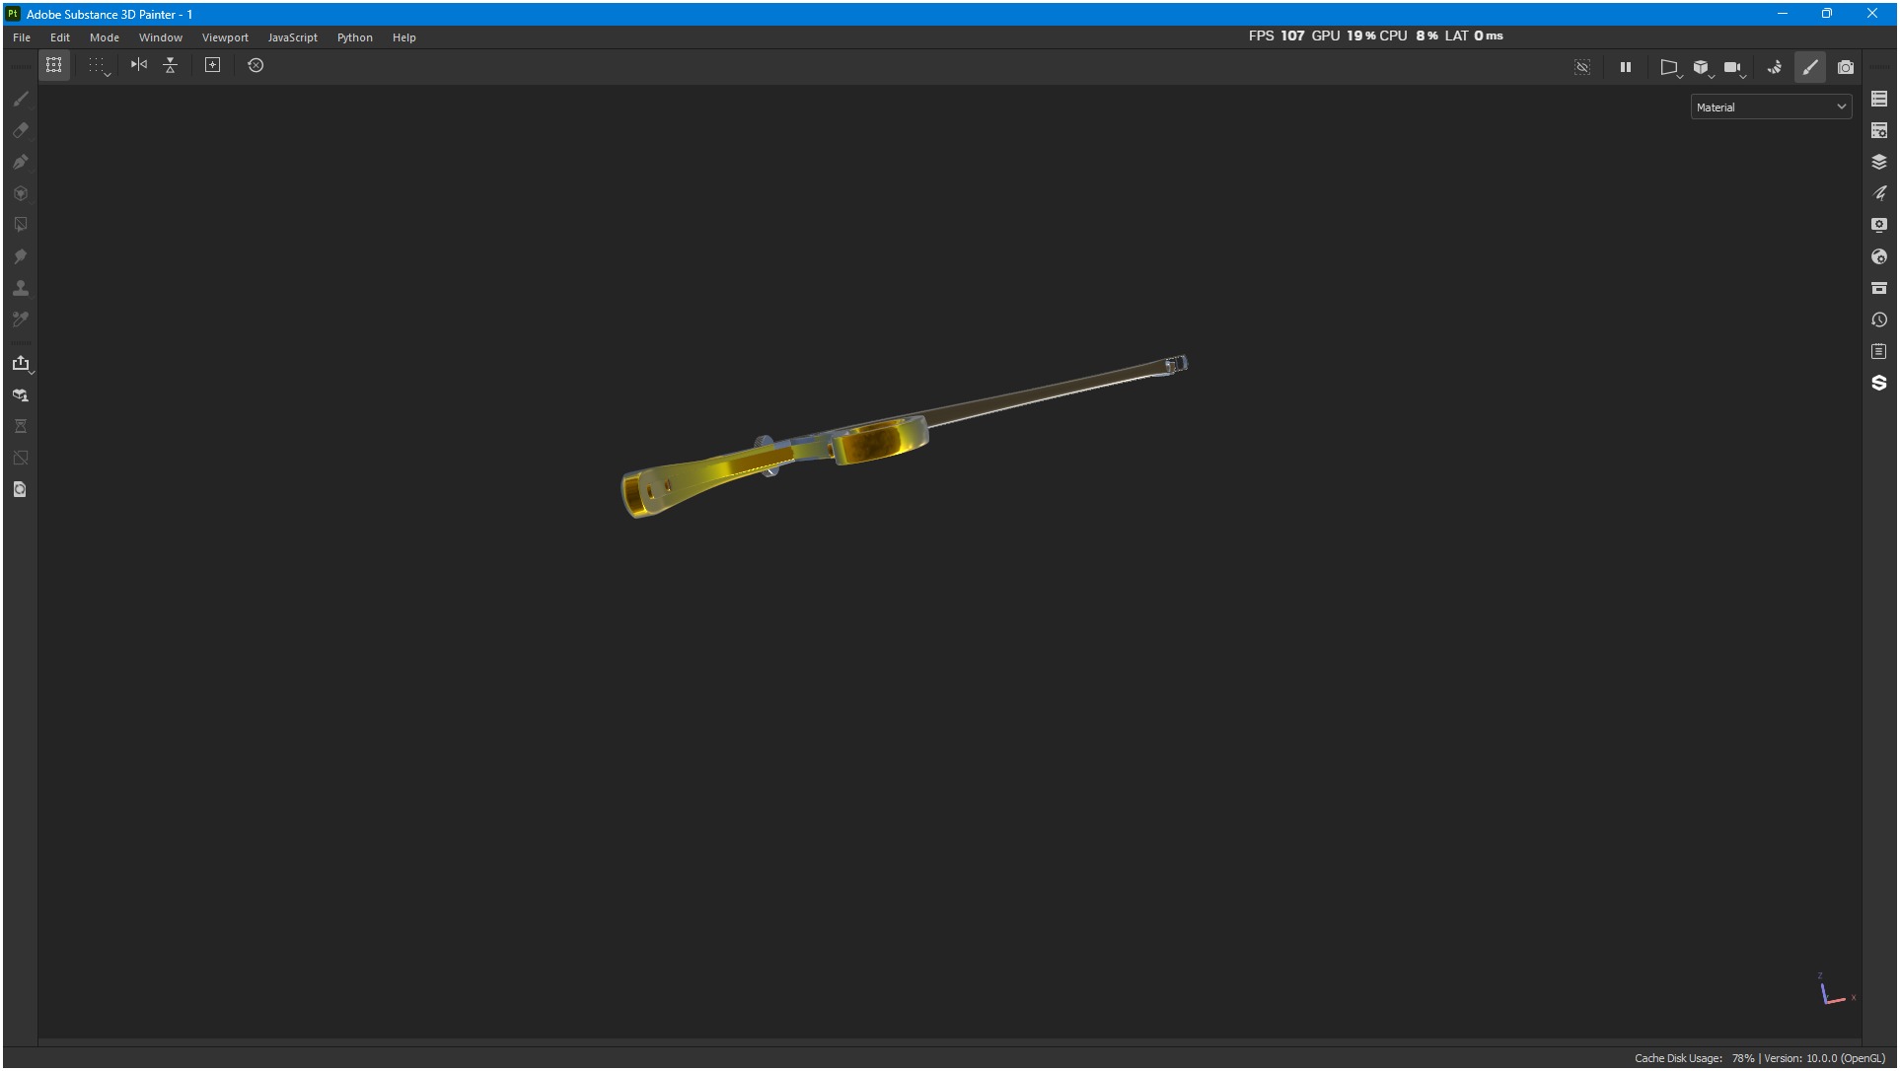Screen dimensions: 1900x1071
Task: Expand the dotted grid dropdown
Action: 99,66
